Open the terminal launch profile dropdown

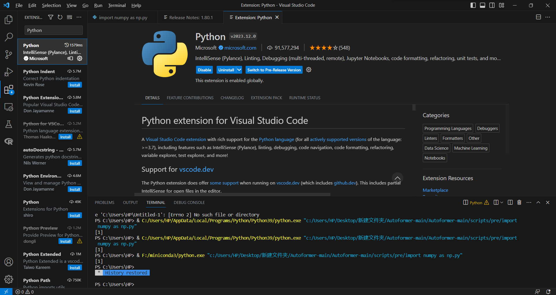click(x=502, y=202)
